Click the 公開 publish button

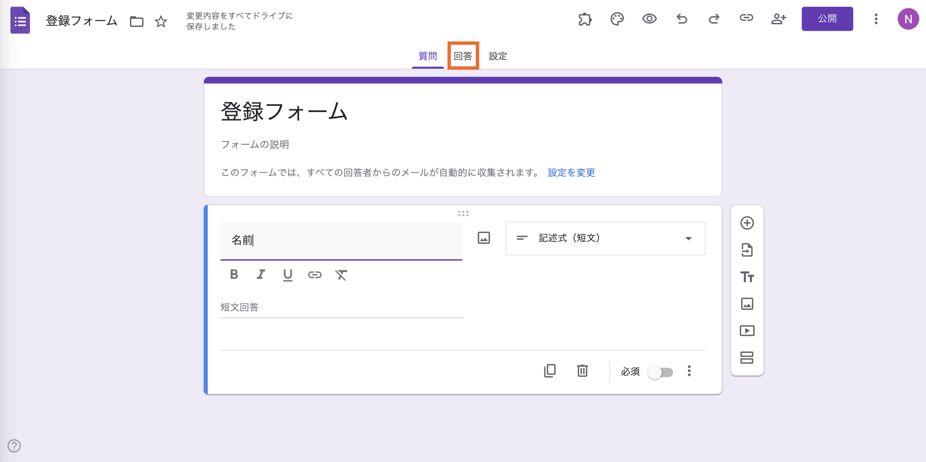(827, 19)
